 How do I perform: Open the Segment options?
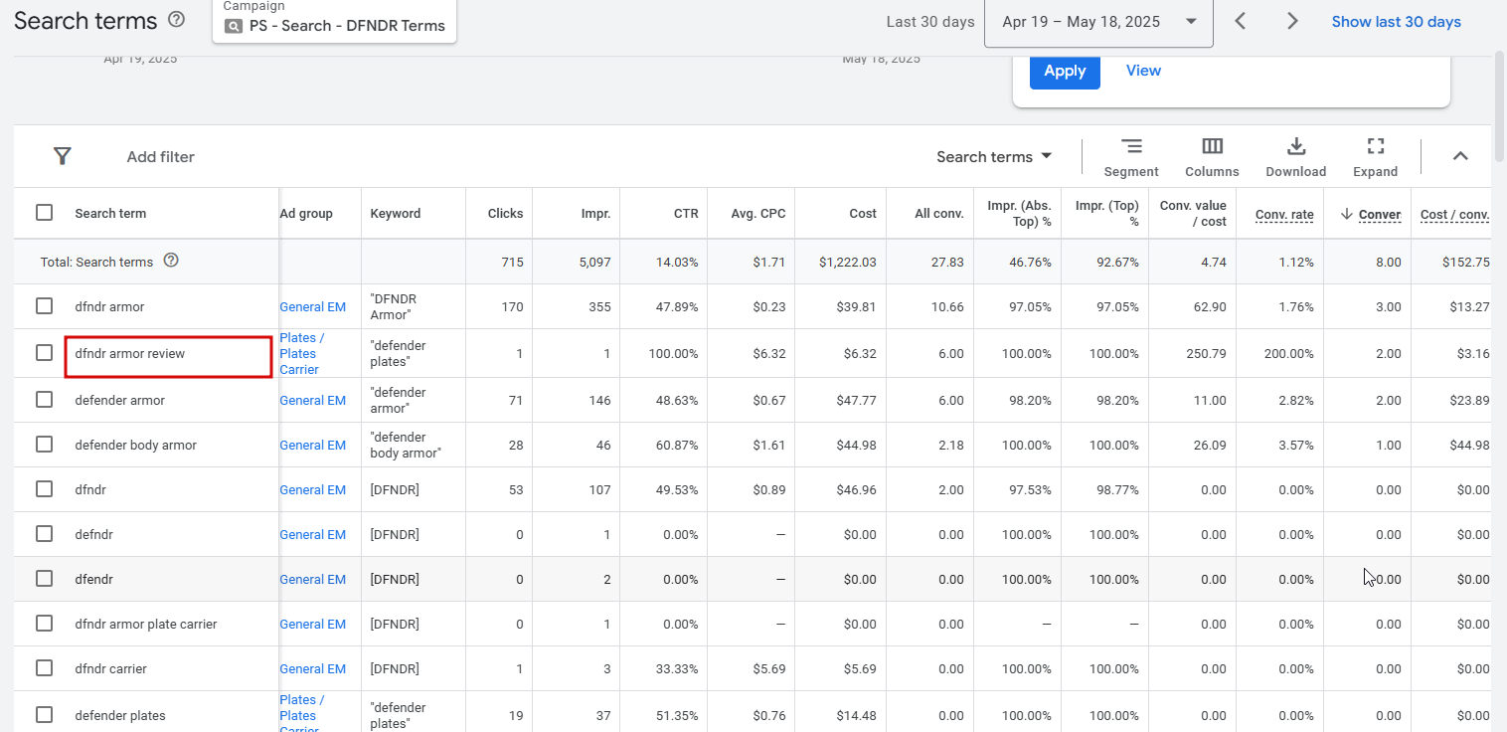pos(1131,157)
